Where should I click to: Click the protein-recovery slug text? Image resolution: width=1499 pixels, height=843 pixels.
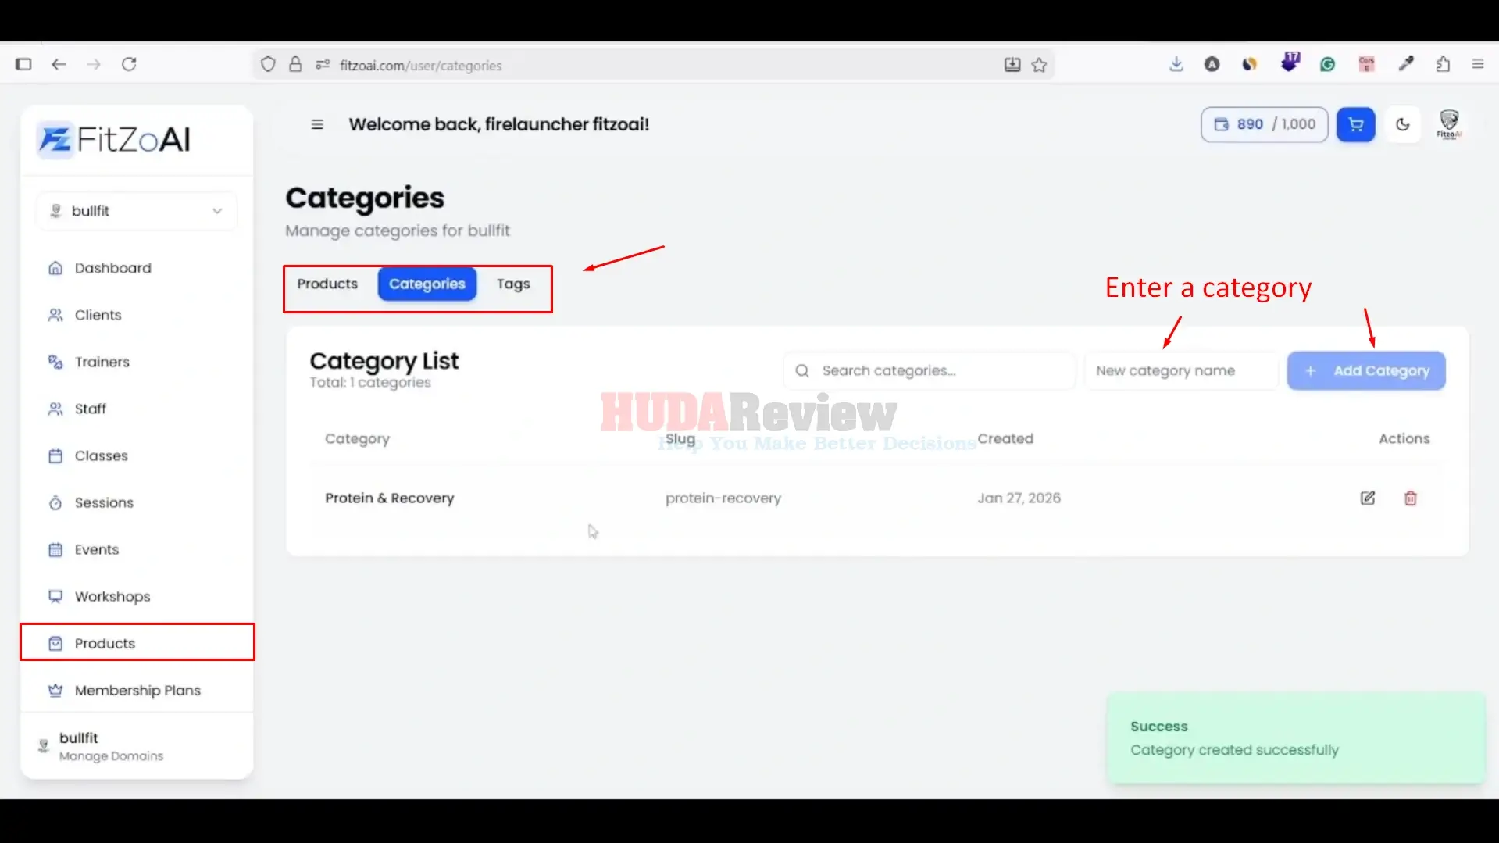(x=723, y=498)
